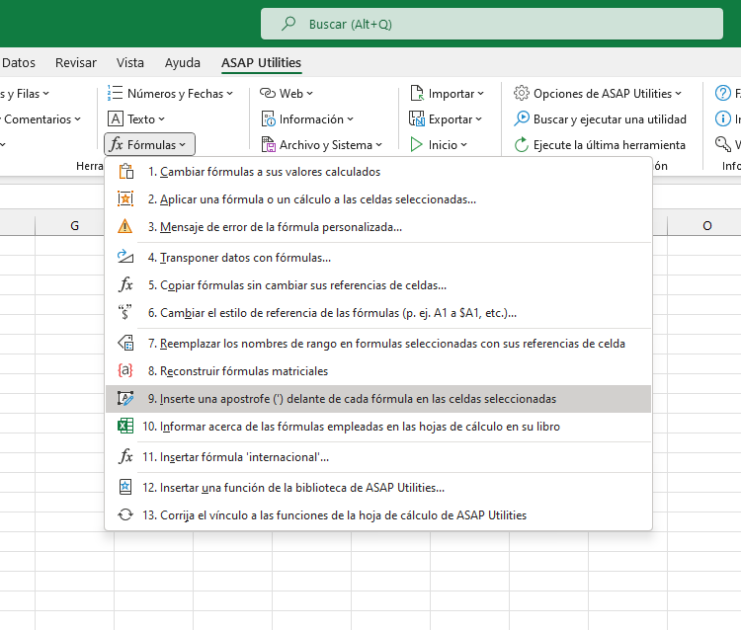Click the Exportar icon
The height and width of the screenshot is (630, 741).
pos(417,119)
